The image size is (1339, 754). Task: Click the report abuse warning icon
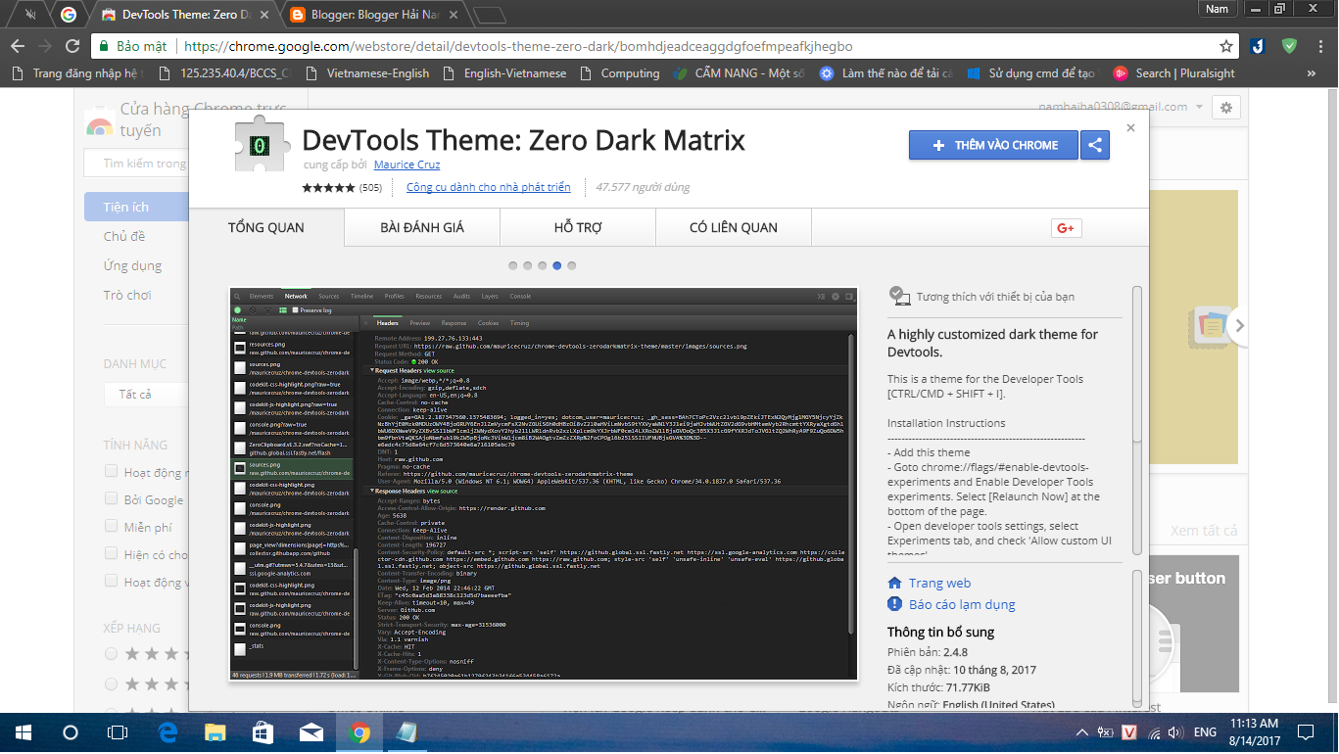coord(894,604)
